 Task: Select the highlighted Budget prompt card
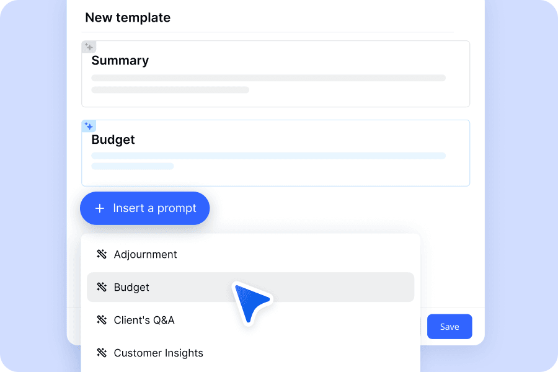tap(275, 153)
